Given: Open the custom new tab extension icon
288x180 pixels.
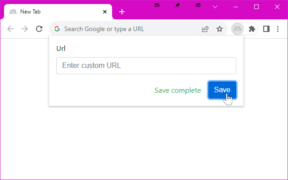Looking at the screenshot, I should coord(238,29).
